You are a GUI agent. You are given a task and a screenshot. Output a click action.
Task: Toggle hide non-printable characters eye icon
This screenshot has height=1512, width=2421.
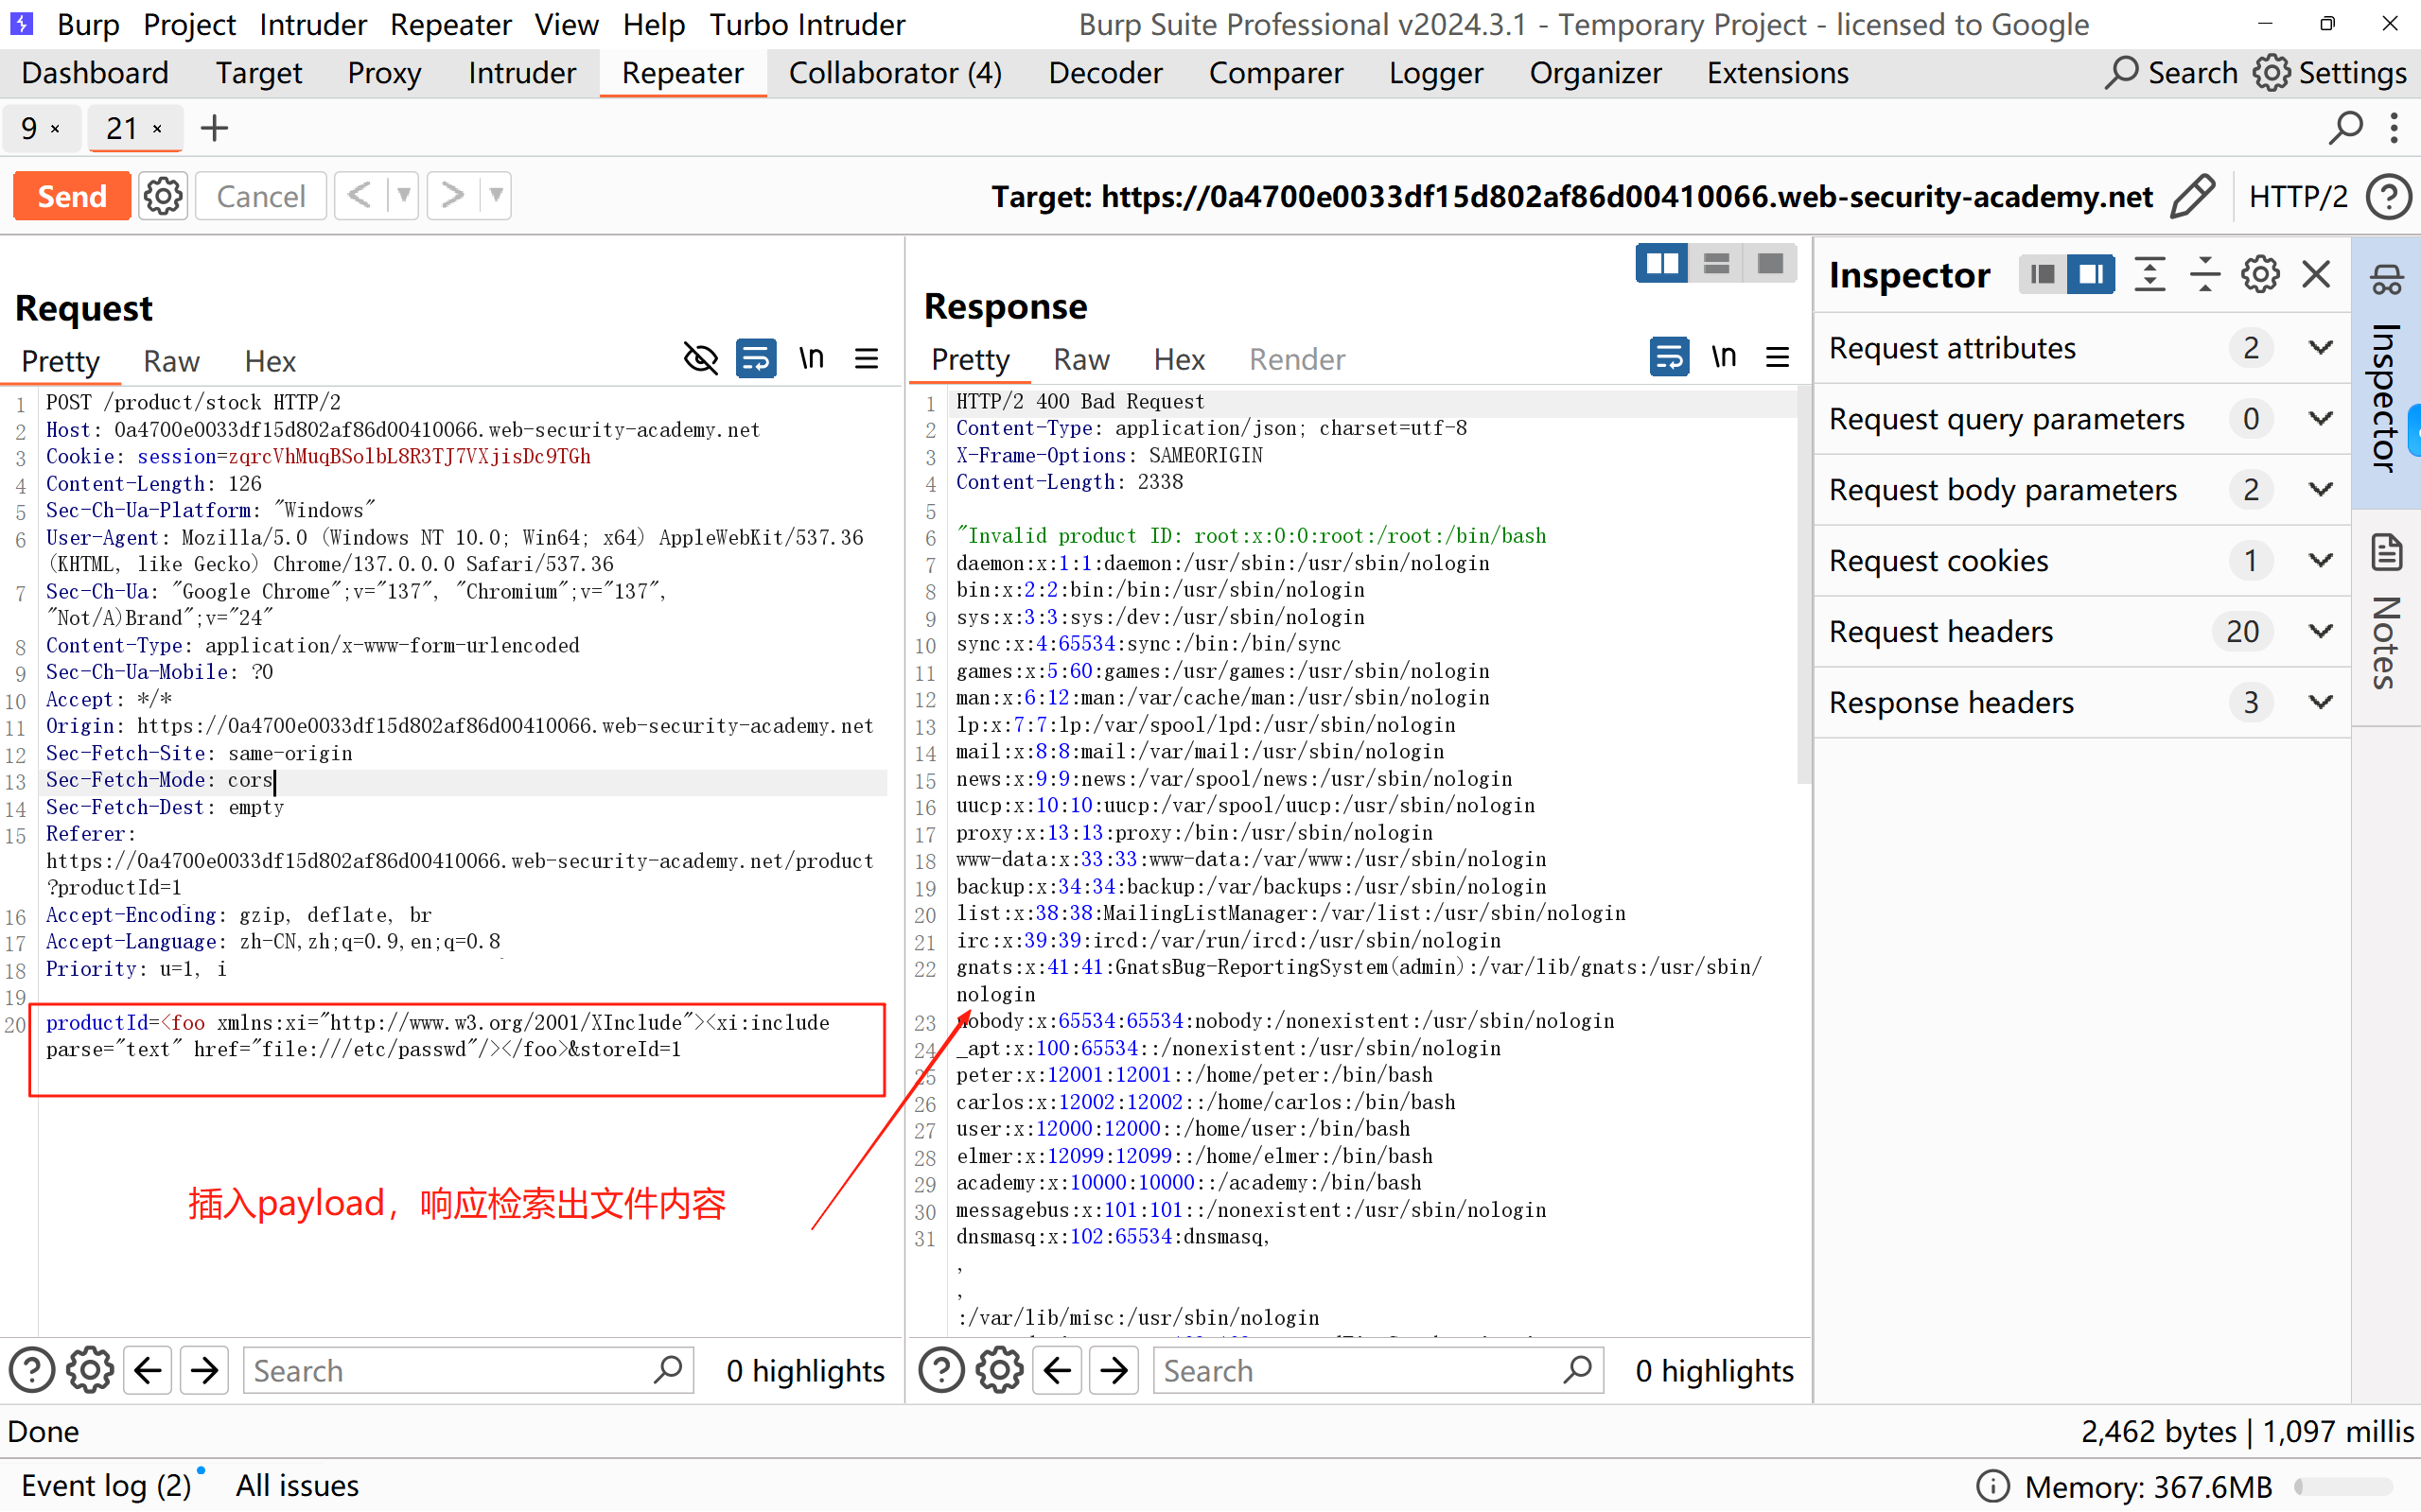click(700, 358)
